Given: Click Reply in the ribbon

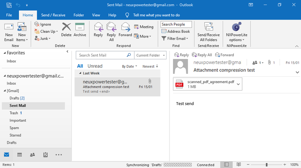Looking at the screenshot, I should pyautogui.click(x=98, y=30).
